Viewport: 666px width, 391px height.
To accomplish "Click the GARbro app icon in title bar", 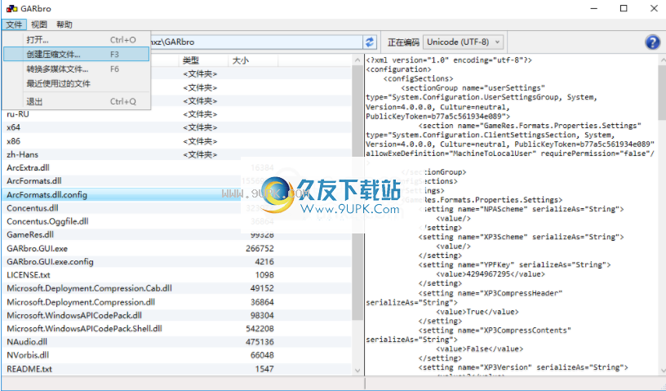I will pyautogui.click(x=12, y=8).
